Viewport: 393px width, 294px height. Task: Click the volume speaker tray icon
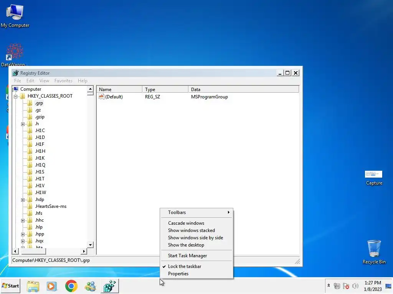[355, 286]
